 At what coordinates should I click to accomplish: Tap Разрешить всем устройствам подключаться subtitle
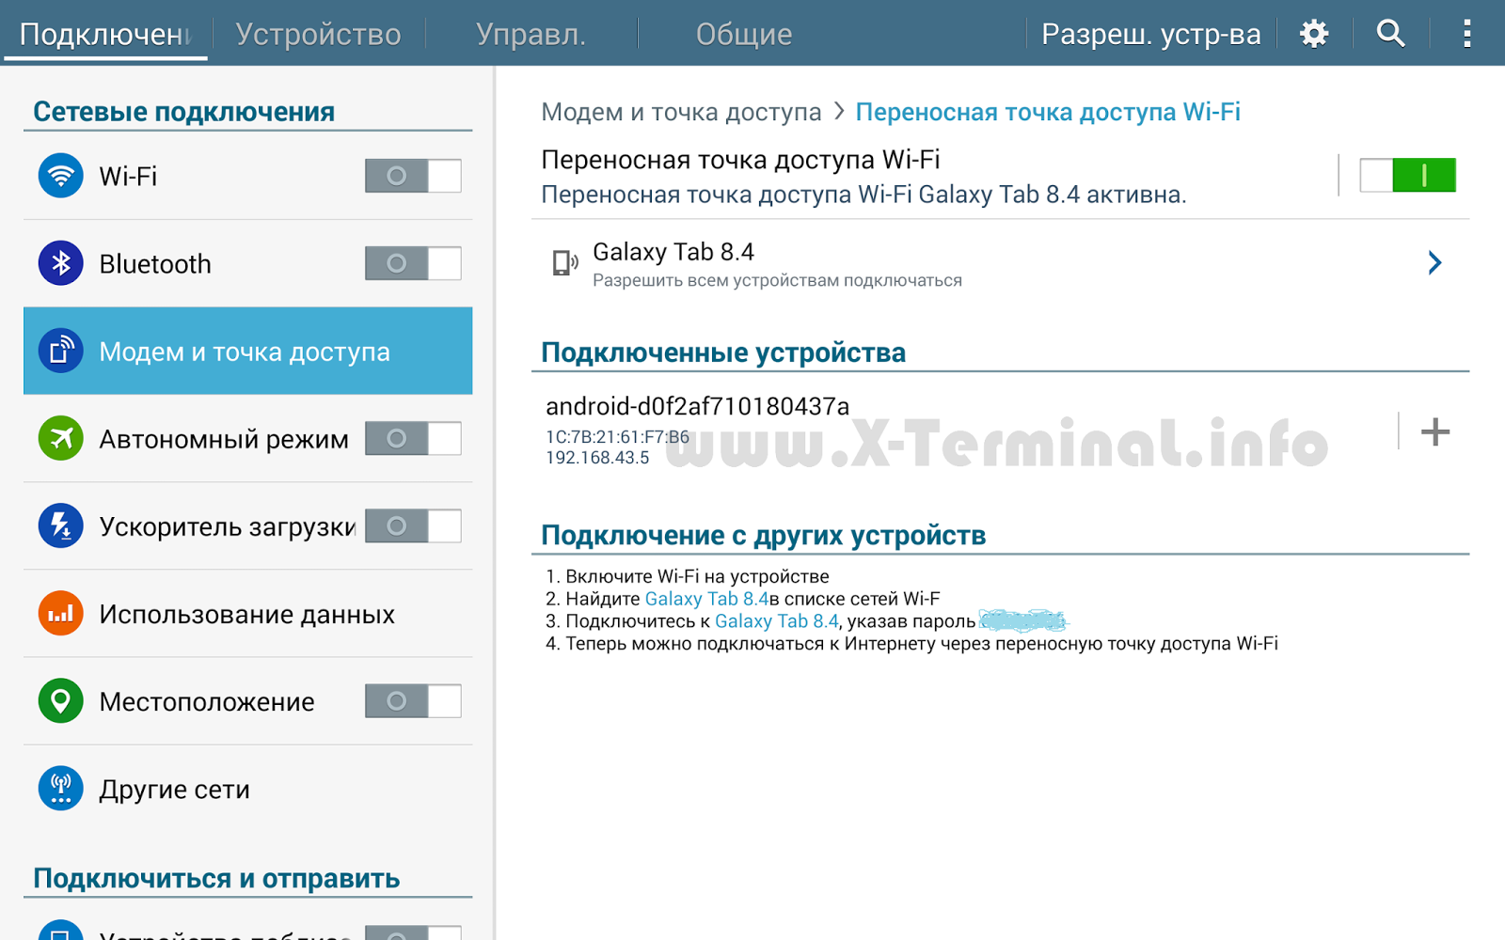777,280
